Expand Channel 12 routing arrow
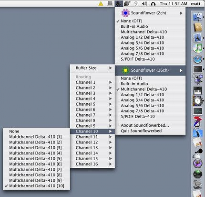The height and width of the screenshot is (197, 205). (x=110, y=142)
